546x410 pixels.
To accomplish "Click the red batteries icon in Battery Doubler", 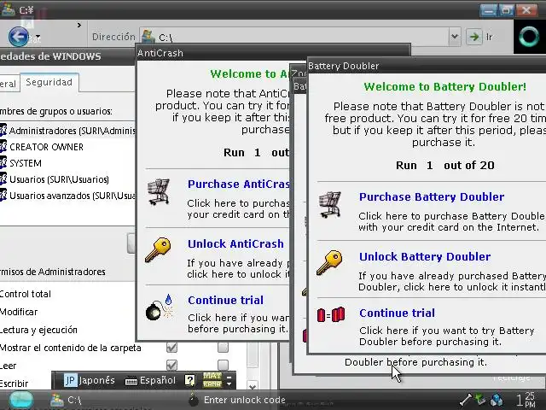I will click(331, 314).
